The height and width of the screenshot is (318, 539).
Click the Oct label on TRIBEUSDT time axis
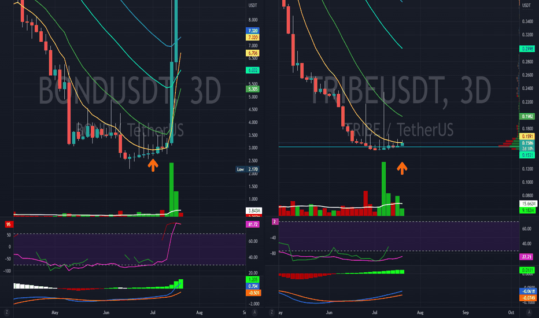click(x=511, y=312)
